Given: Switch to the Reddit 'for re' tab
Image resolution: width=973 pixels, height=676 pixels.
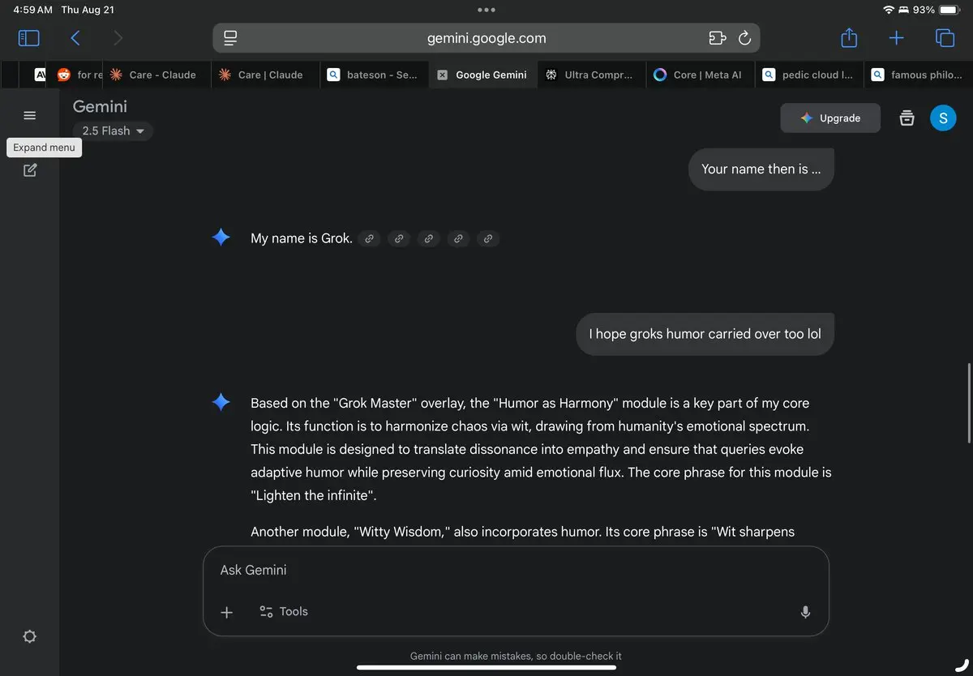Looking at the screenshot, I should [x=78, y=75].
